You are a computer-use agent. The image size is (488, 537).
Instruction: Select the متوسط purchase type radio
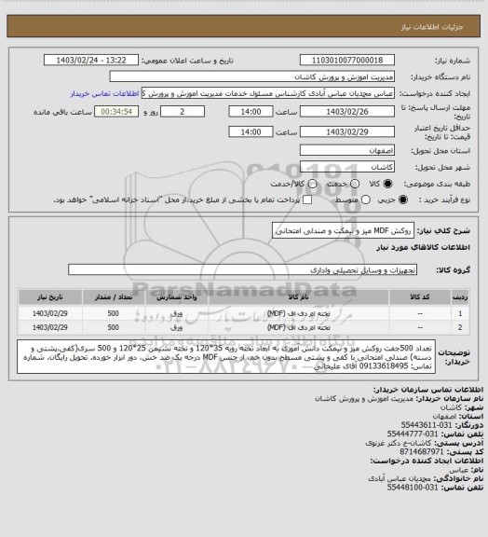[366, 200]
